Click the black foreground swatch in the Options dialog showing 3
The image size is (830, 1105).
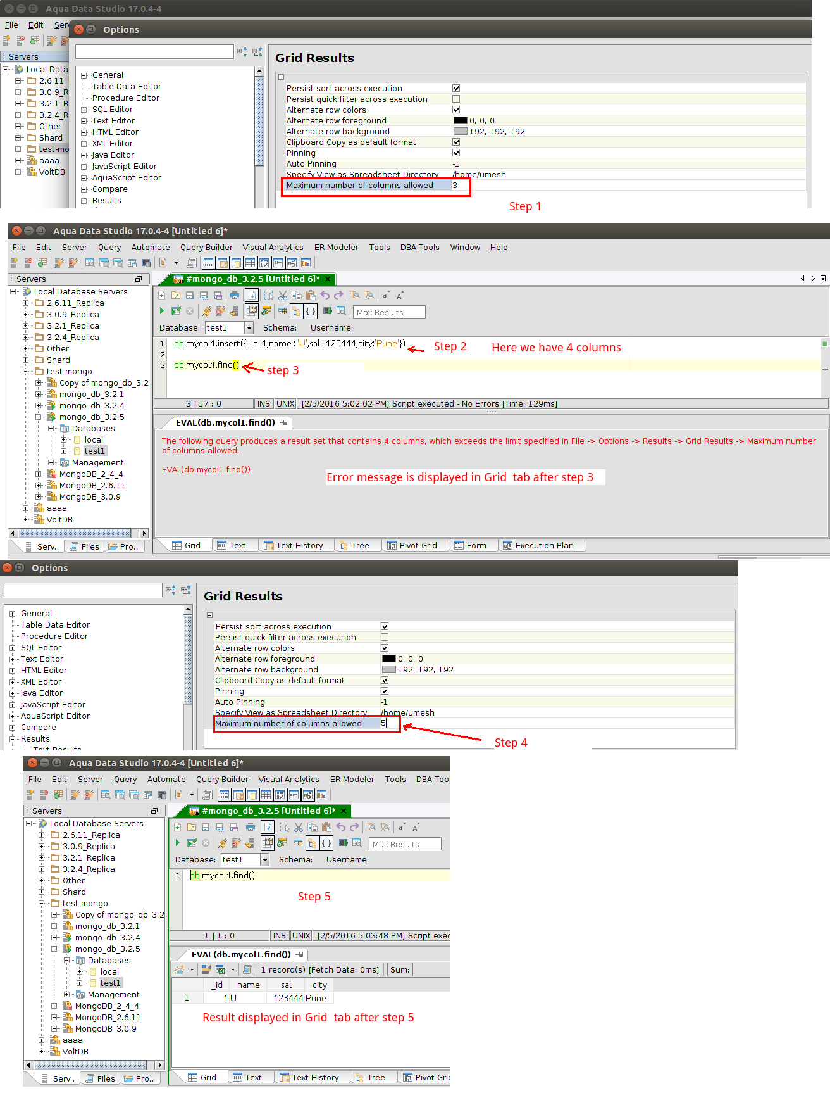pyautogui.click(x=461, y=120)
